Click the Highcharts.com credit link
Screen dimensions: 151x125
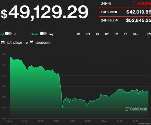[x=144, y=123]
